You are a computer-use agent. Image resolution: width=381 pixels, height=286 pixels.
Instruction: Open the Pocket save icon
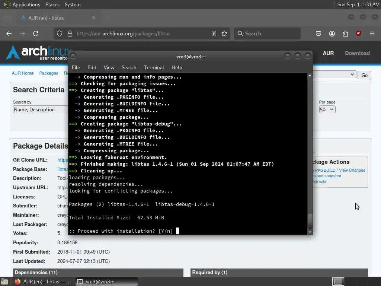pos(318,34)
